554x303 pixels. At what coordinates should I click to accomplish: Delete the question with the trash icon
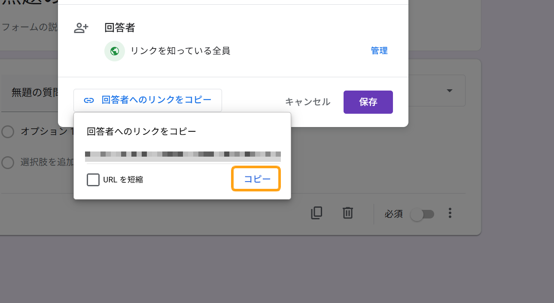point(348,213)
